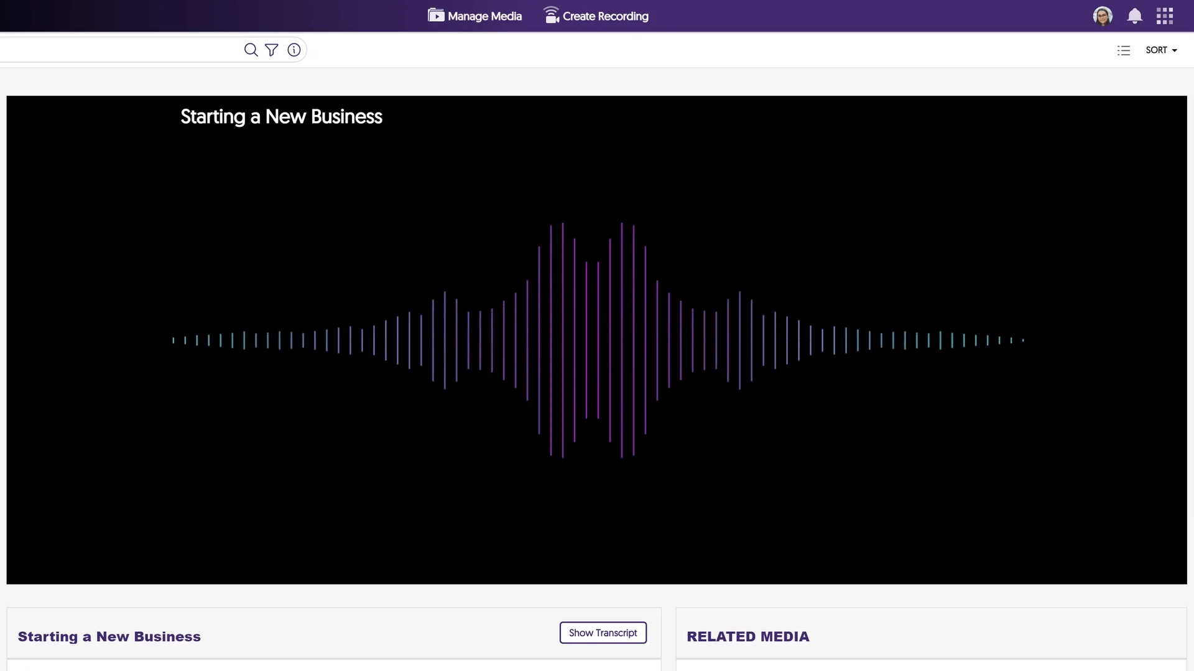Expand the SORT dropdown

[1161, 50]
